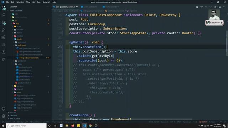Click the Windows Start button
Viewport: 228px width, 128px height.
3,126
